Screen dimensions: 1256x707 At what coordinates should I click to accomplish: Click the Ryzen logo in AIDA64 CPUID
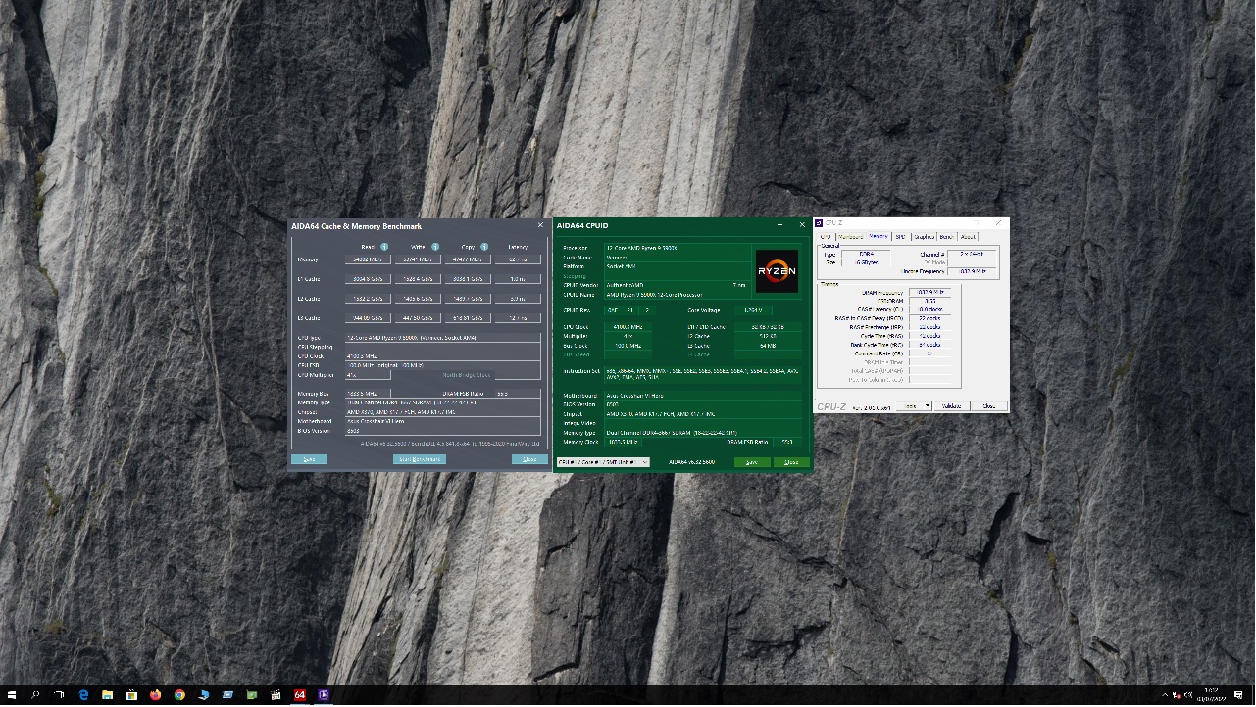click(x=777, y=271)
